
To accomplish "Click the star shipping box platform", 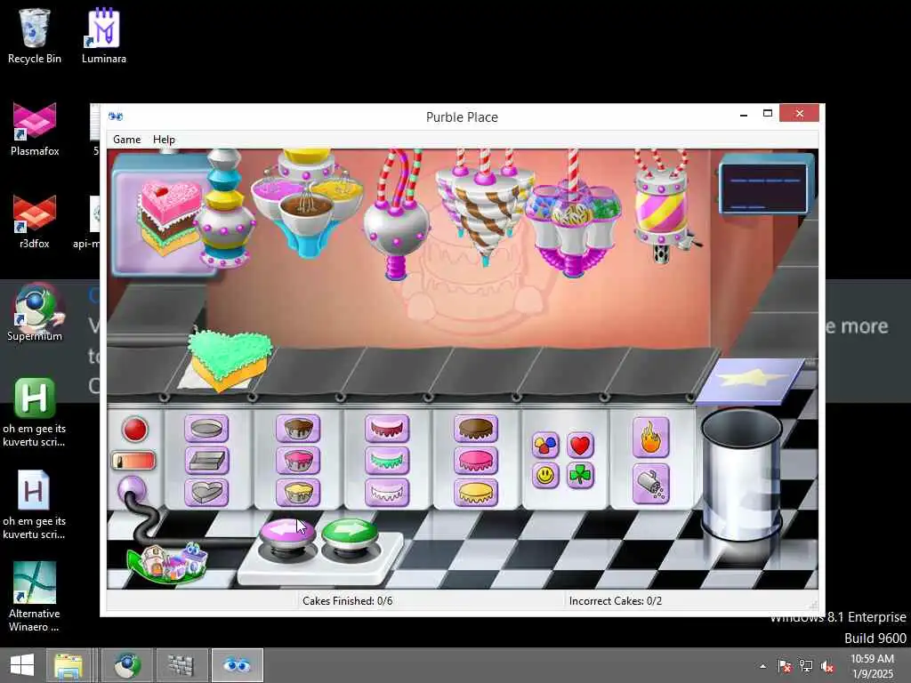I will pyautogui.click(x=749, y=381).
